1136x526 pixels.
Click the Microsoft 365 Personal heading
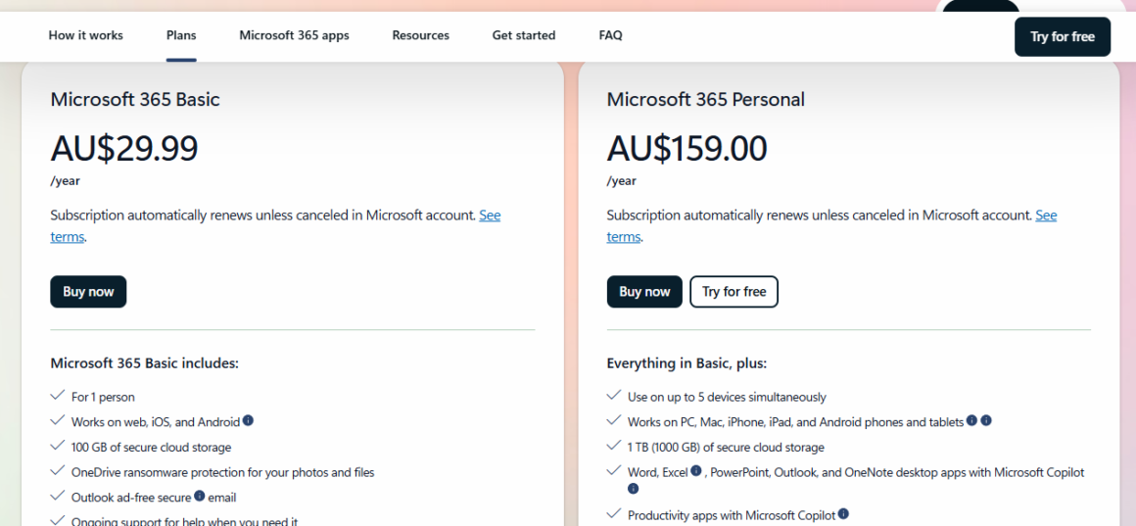coord(706,99)
